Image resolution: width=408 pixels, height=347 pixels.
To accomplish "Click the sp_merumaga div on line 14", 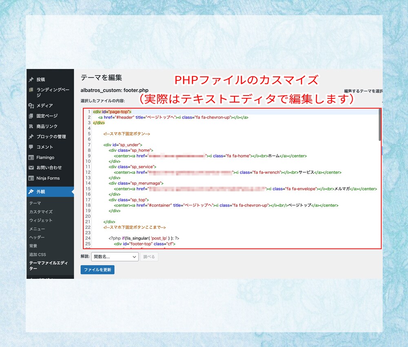I will [136, 183].
